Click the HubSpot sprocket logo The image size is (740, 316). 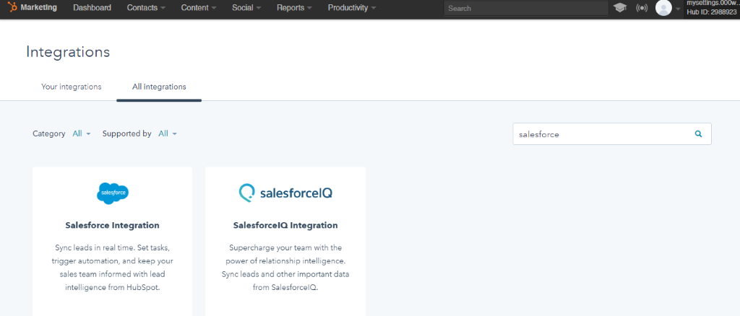point(13,7)
